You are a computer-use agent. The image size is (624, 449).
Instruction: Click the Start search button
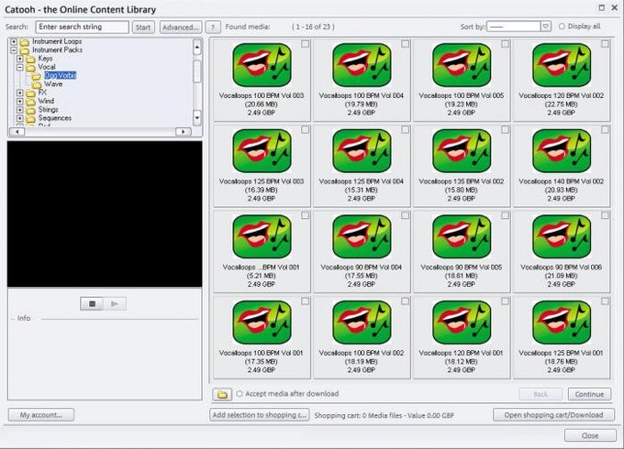143,27
